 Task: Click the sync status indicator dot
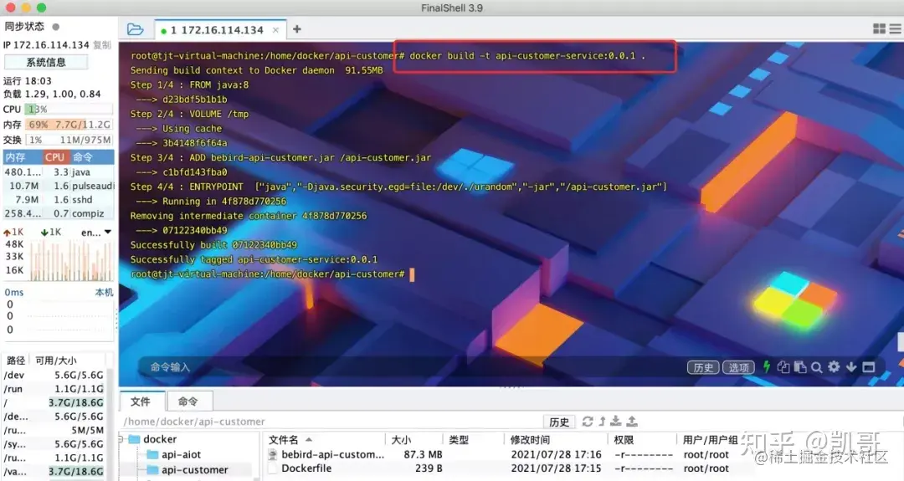[x=56, y=27]
